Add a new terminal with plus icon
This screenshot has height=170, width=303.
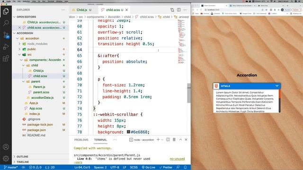coord(158,140)
